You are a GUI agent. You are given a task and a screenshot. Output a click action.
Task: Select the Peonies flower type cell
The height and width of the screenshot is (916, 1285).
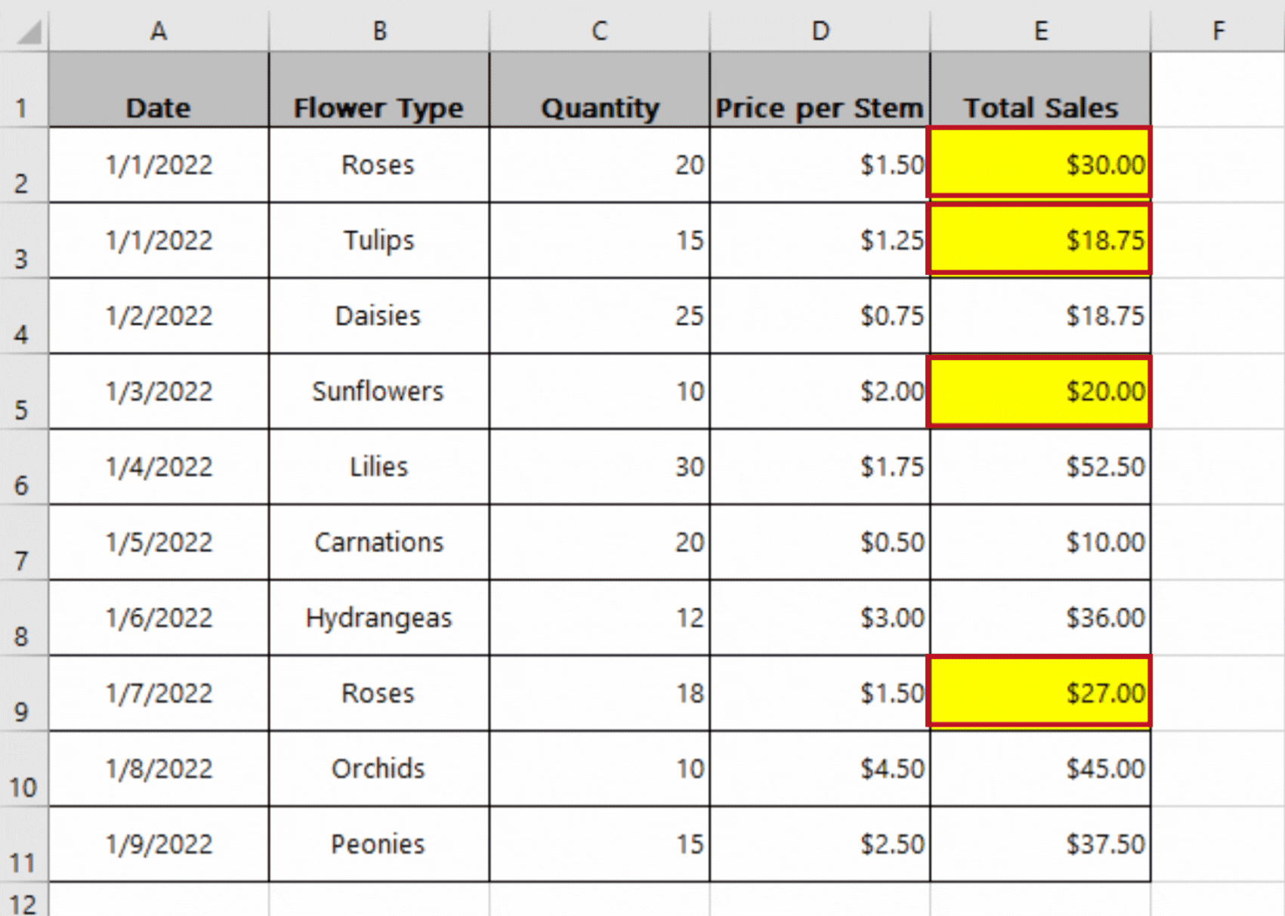(x=378, y=844)
